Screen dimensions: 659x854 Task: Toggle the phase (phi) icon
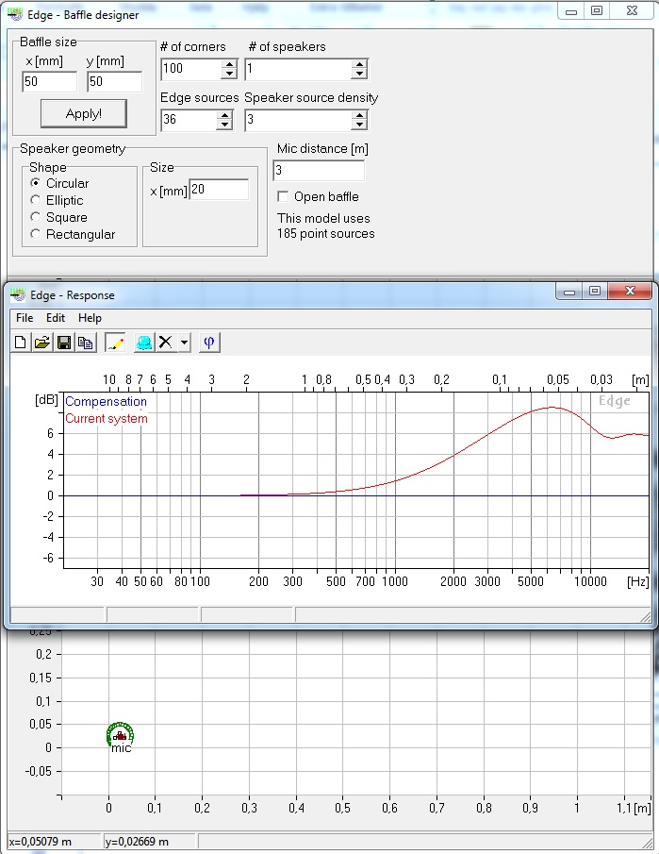point(209,343)
